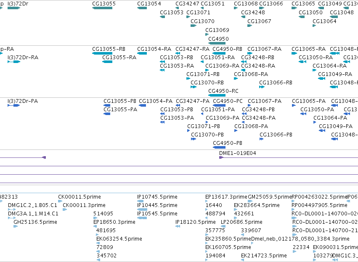The width and height of the screenshot is (358, 262).
Task: Open EST IP10745.5prime
Action: click(141, 201)
